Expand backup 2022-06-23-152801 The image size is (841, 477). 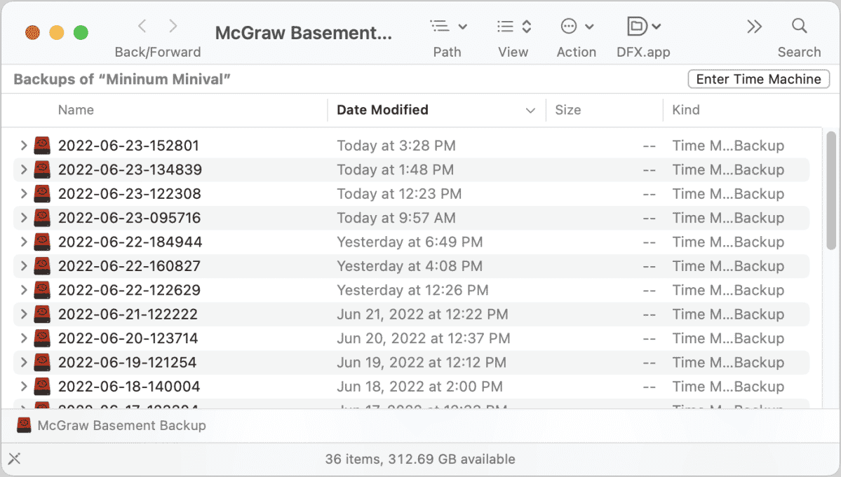pos(24,145)
